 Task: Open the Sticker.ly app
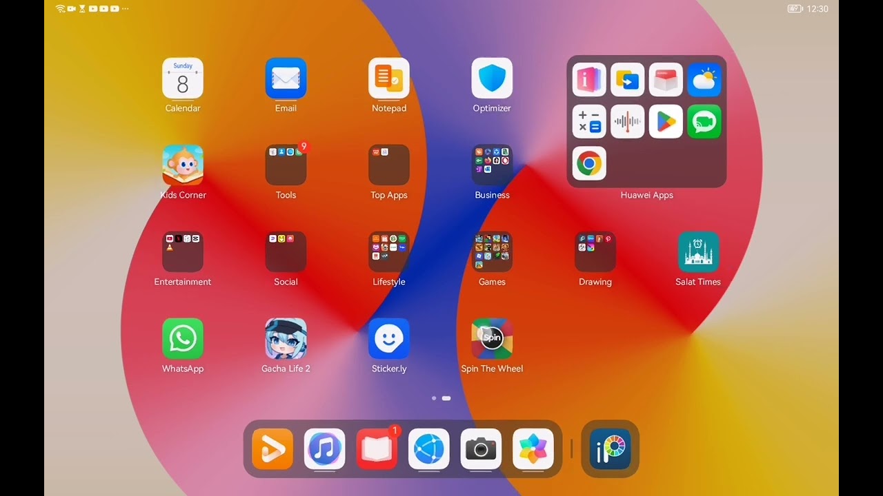389,338
